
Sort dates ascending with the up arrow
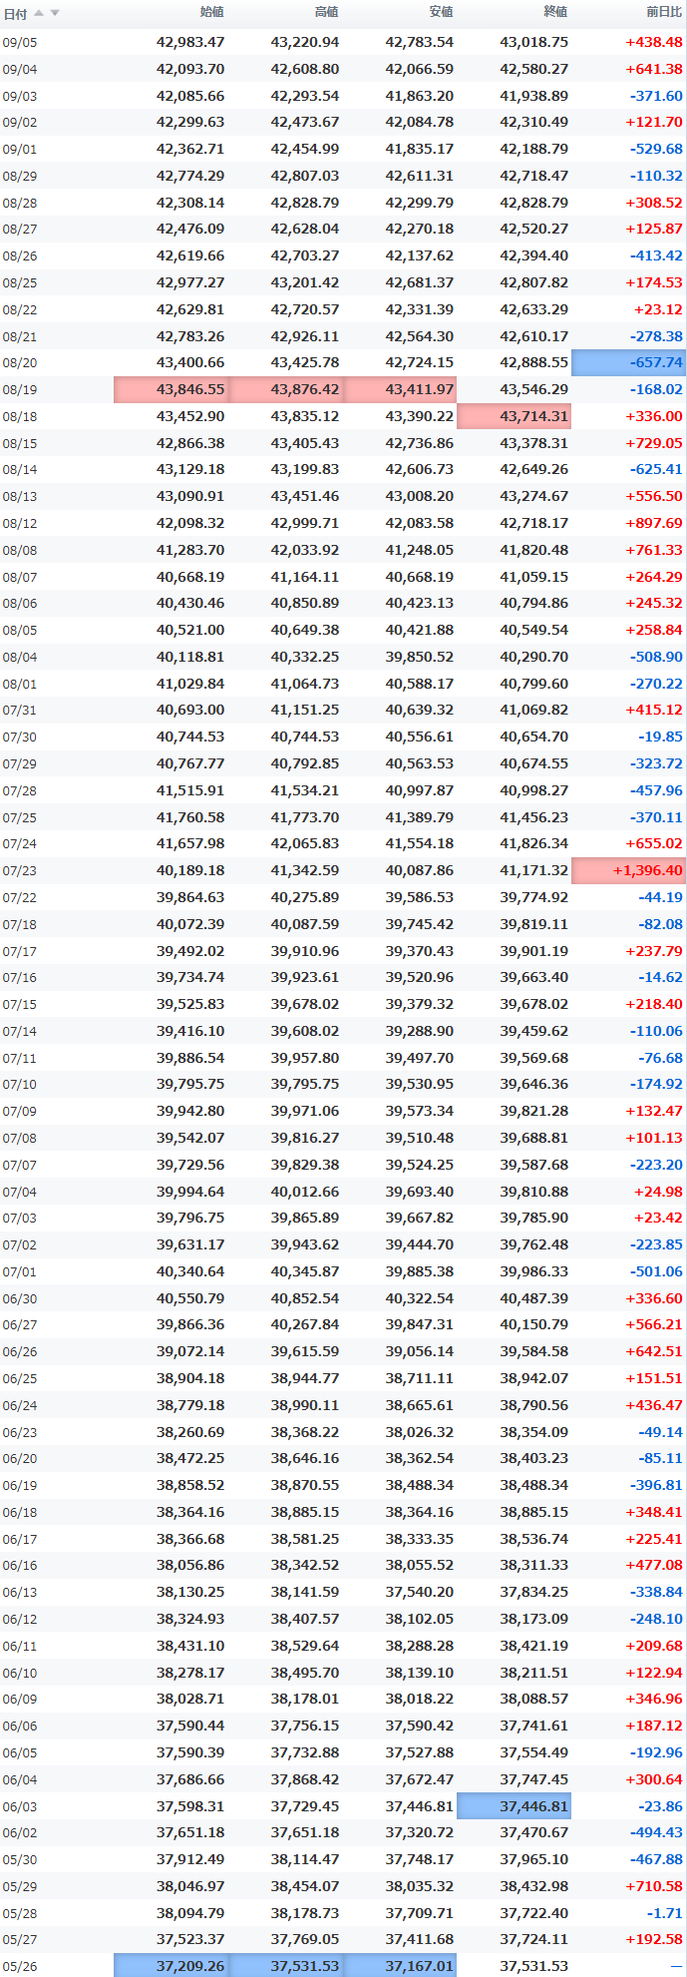coord(39,13)
